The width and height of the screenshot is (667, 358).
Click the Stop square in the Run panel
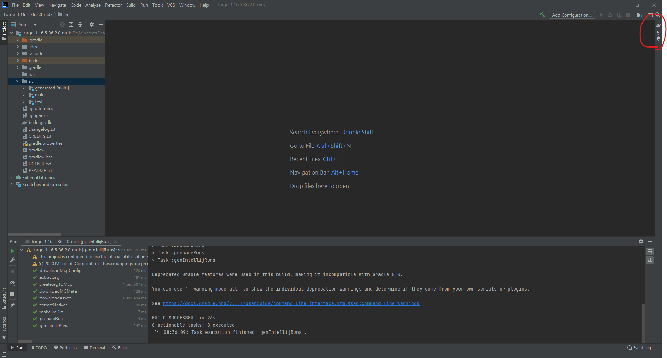click(12, 271)
